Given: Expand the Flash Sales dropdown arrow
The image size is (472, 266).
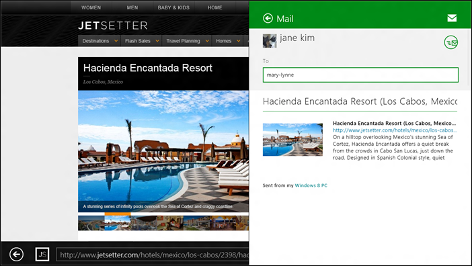Looking at the screenshot, I should click(157, 41).
